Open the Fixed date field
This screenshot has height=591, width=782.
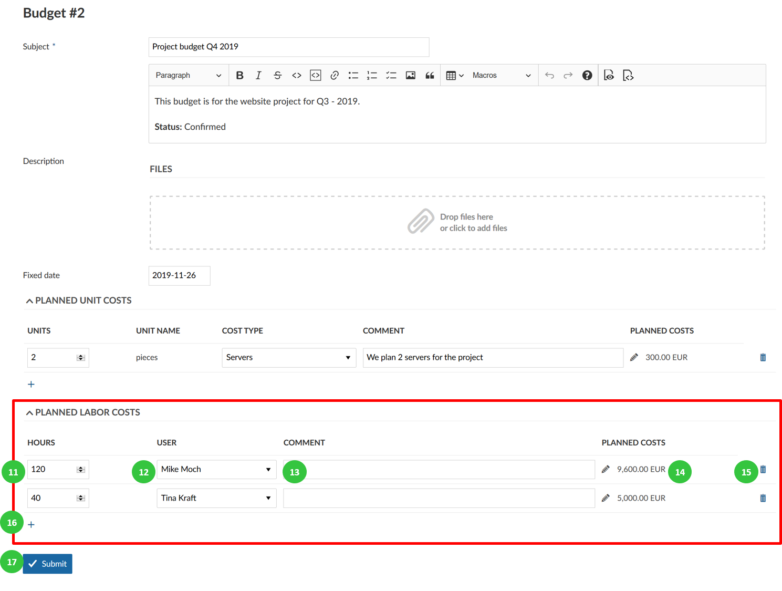179,275
